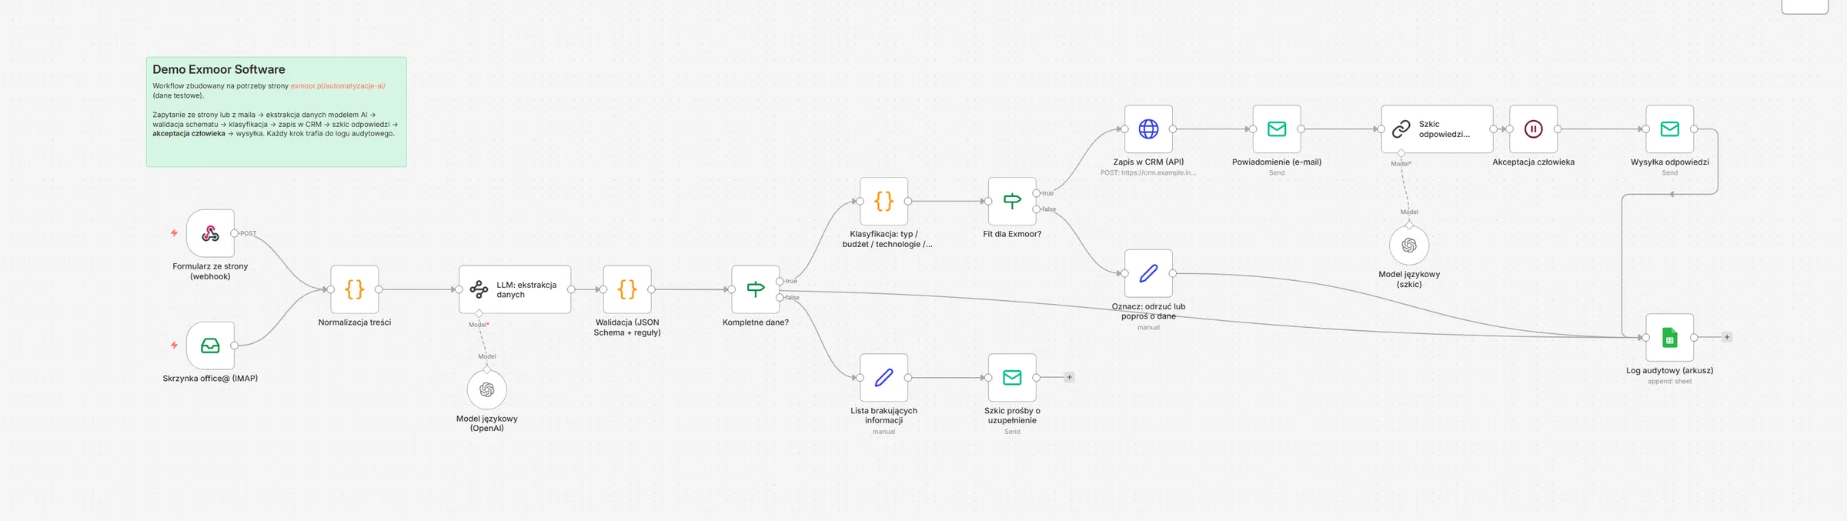This screenshot has height=521, width=1847.
Task: Click the IMAP trigger lightning bolt
Action: (174, 346)
